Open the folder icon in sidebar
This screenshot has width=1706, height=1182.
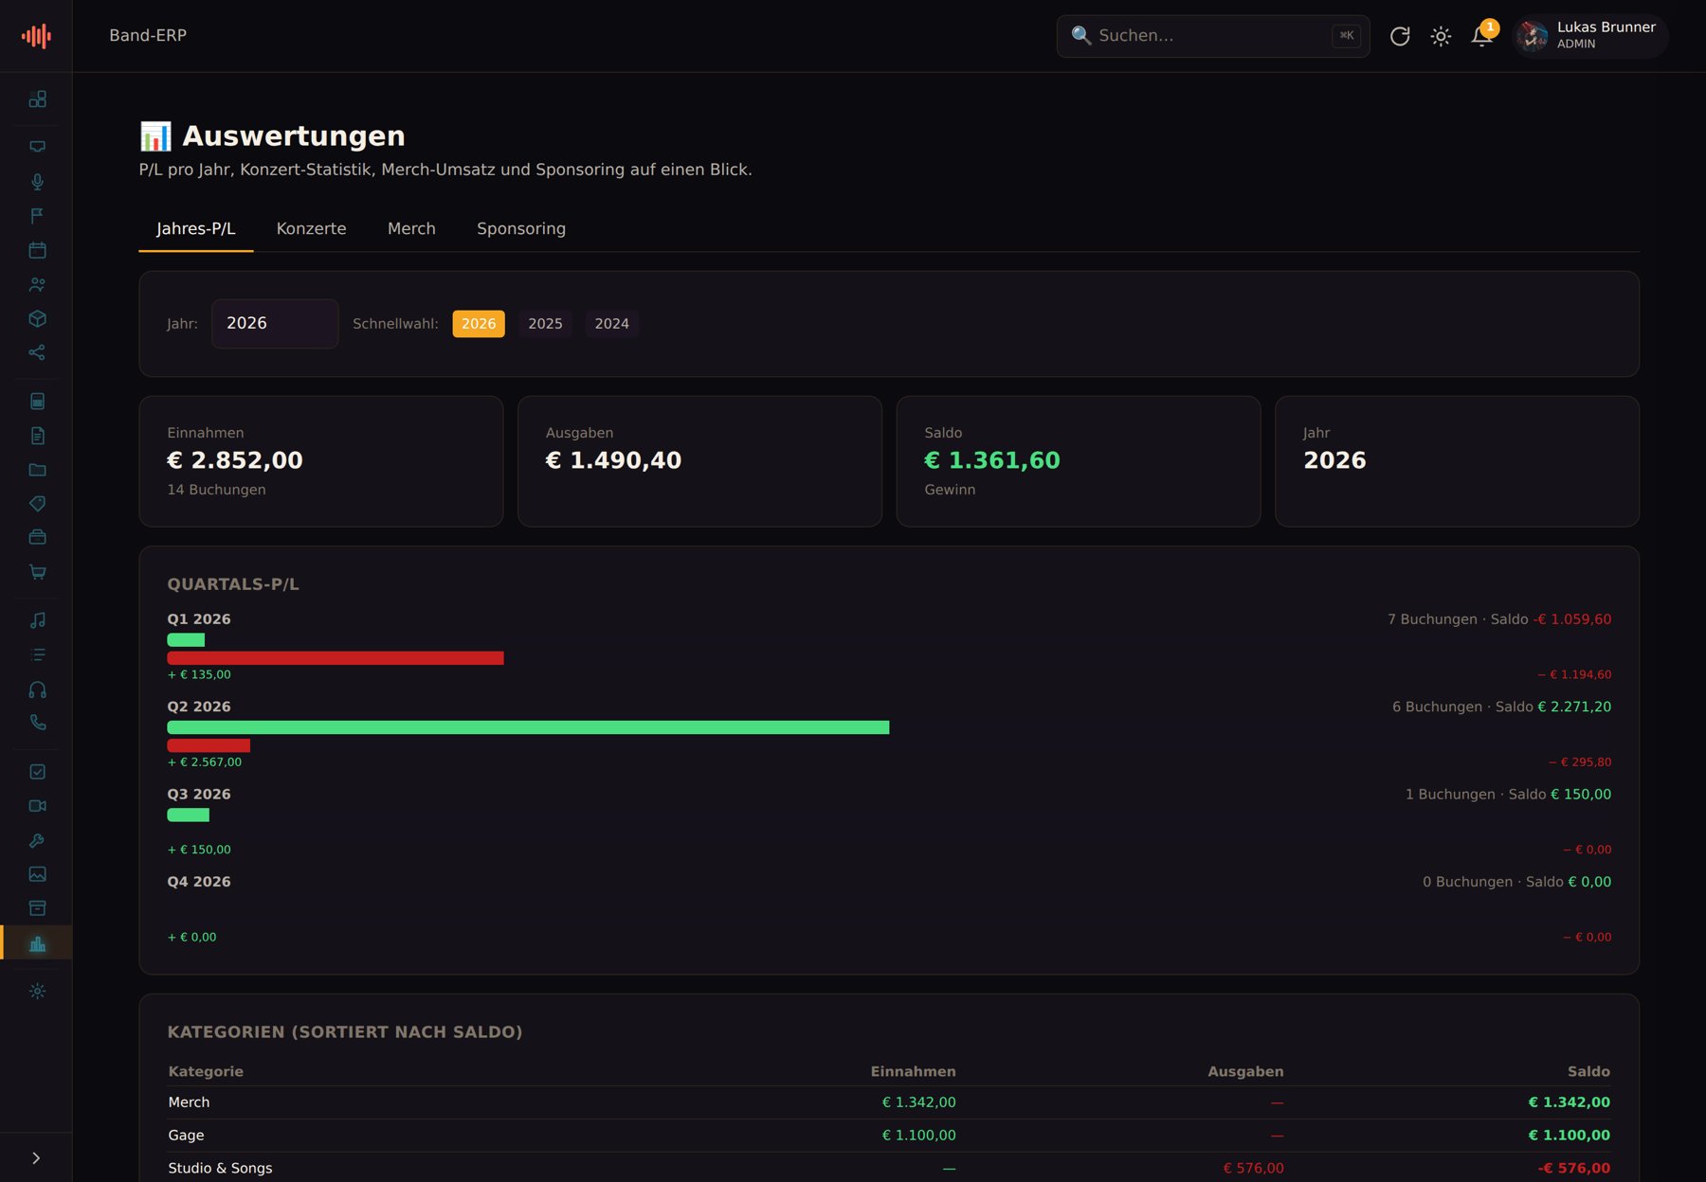[x=37, y=470]
